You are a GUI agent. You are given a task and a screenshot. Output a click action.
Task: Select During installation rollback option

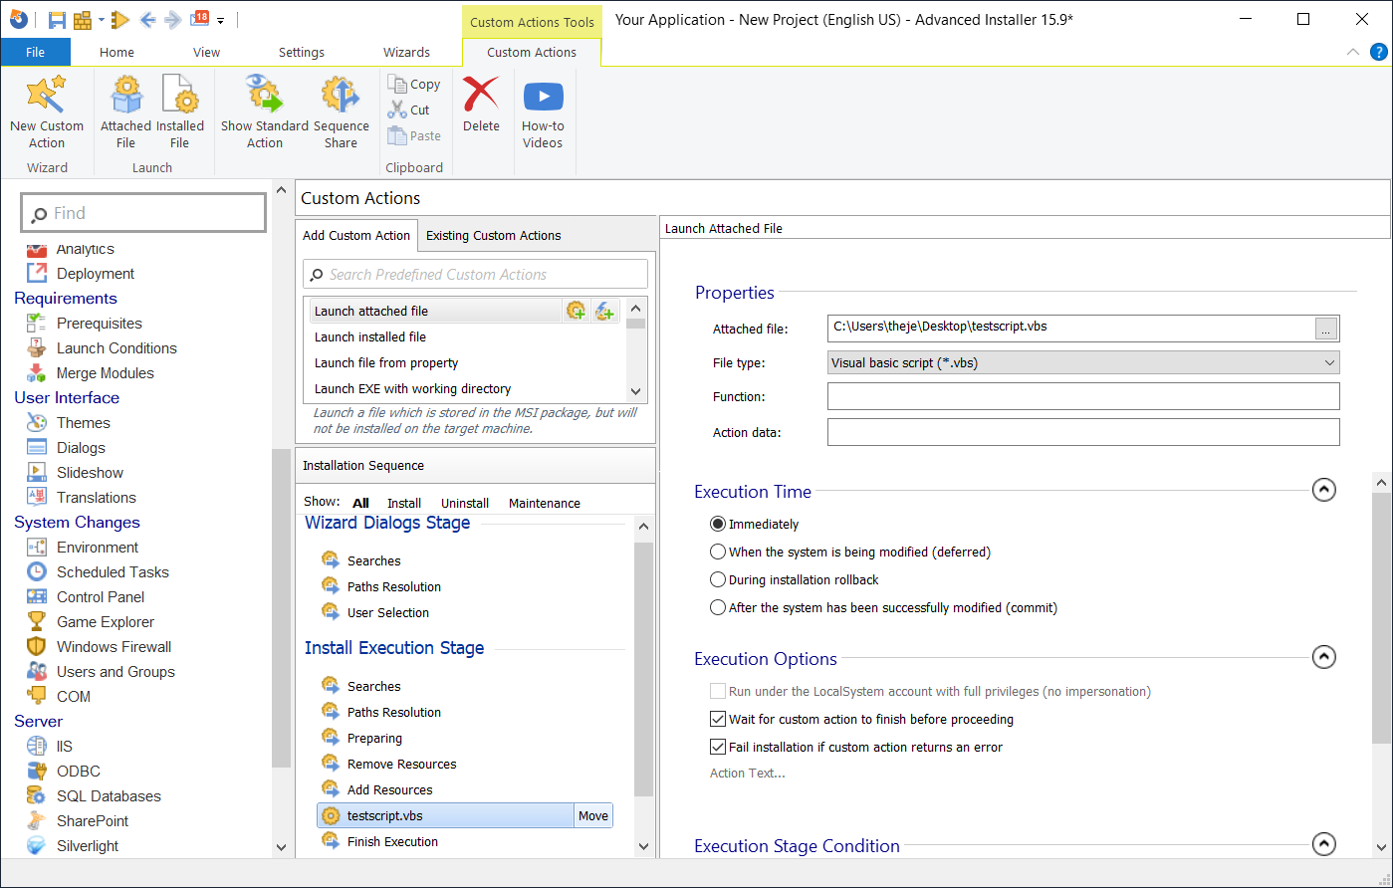click(718, 579)
